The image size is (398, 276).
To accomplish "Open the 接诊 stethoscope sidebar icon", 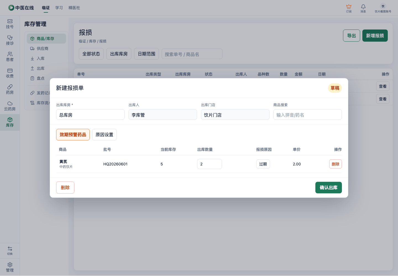I will (10, 40).
